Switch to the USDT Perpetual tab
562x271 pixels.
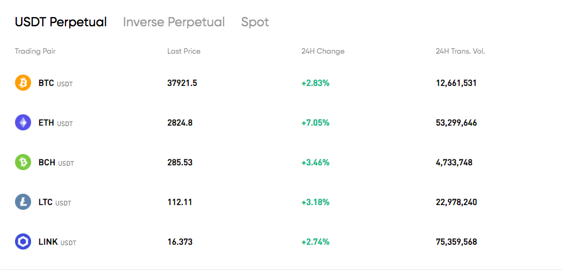[x=61, y=22]
